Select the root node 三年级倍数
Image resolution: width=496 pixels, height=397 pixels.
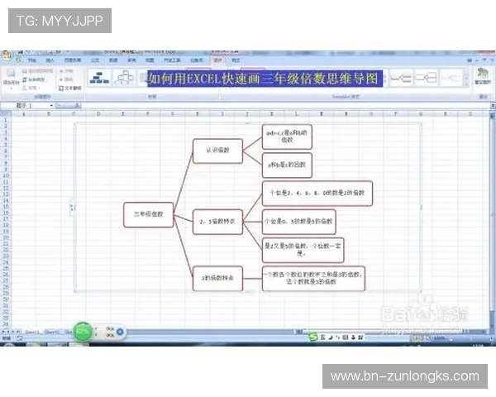pyautogui.click(x=149, y=213)
